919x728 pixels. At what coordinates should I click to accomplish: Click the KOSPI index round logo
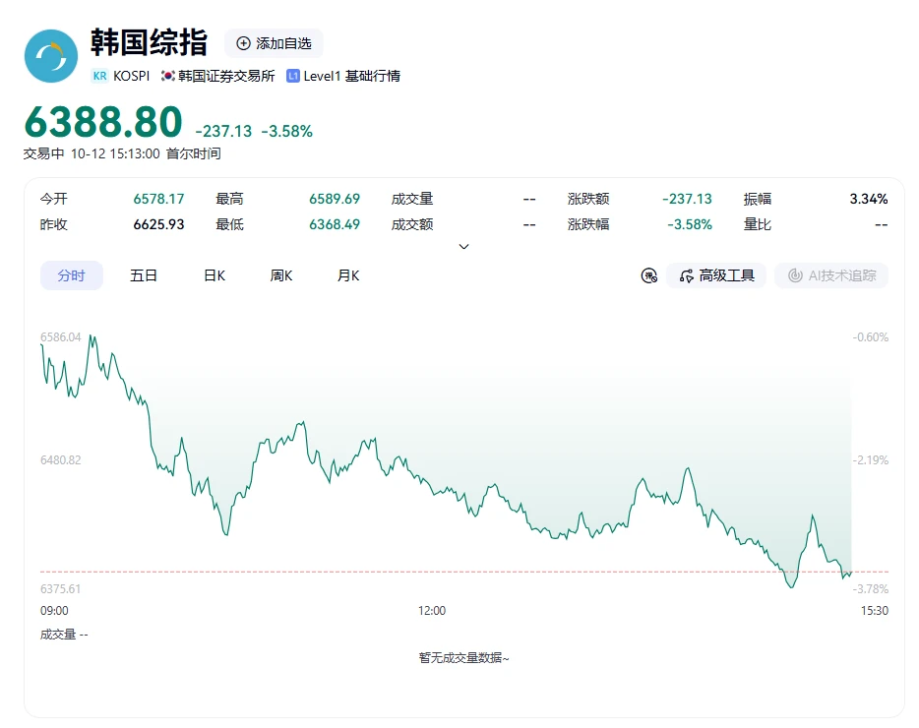[51, 56]
